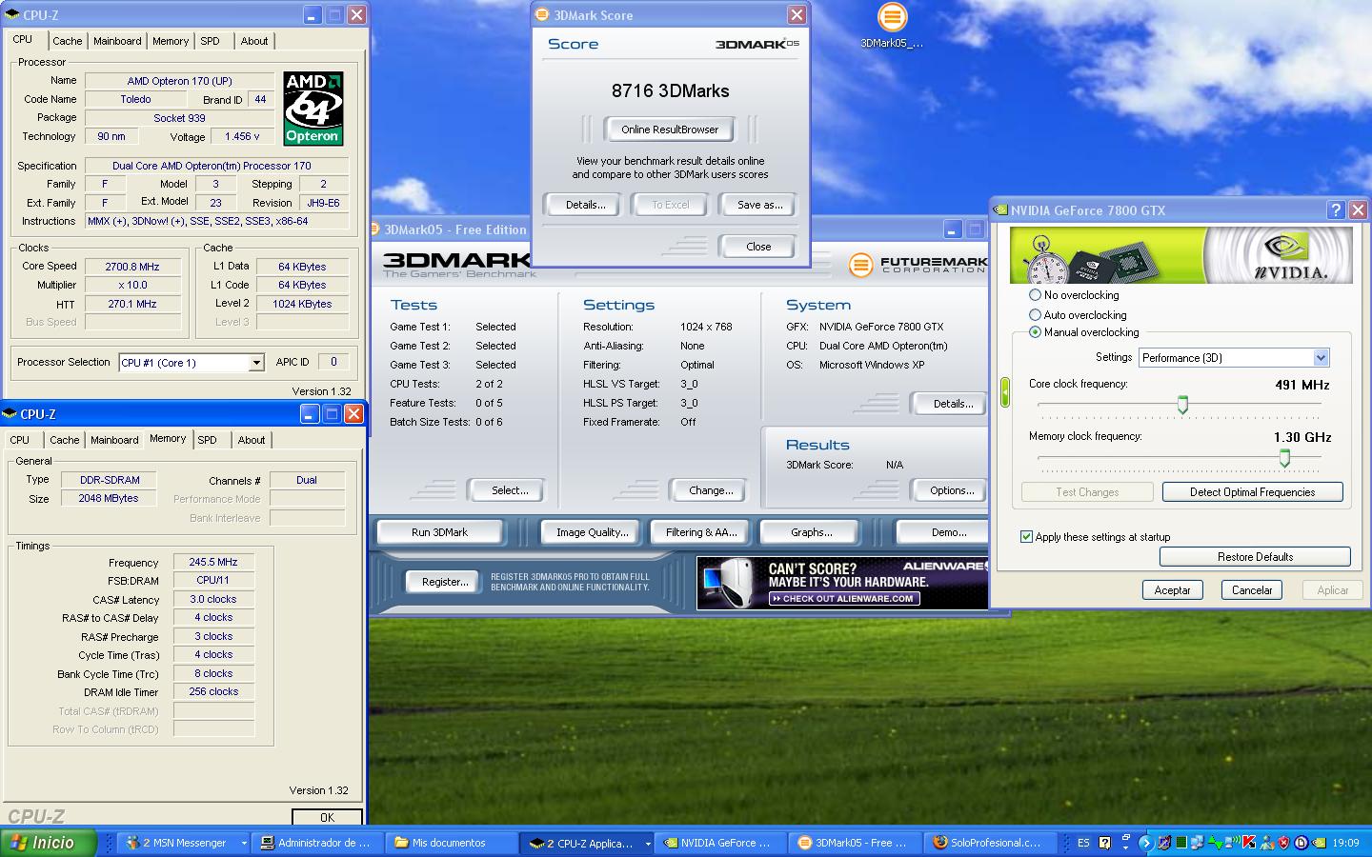Click the Core clock frequency slider handle
1372x857 pixels.
(1182, 405)
